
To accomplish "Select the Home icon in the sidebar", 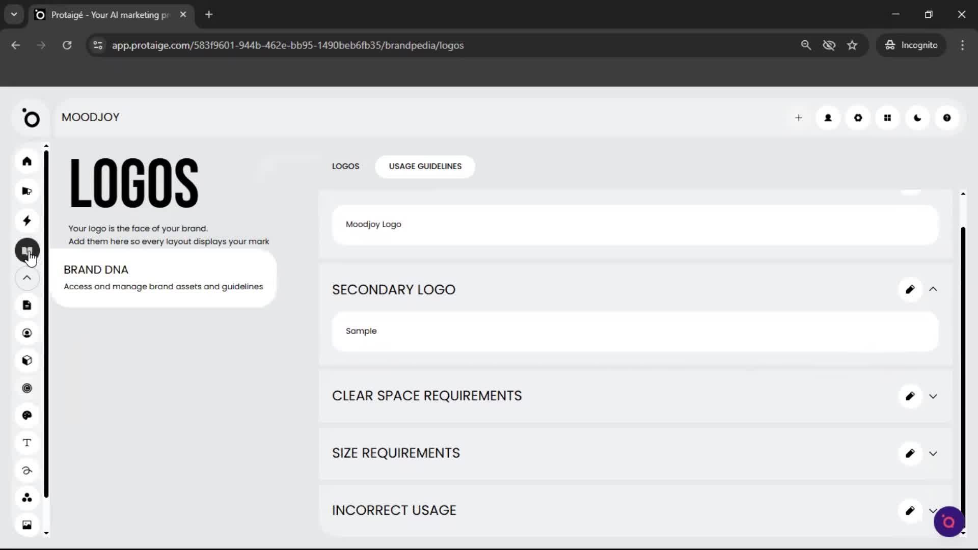I will [26, 161].
